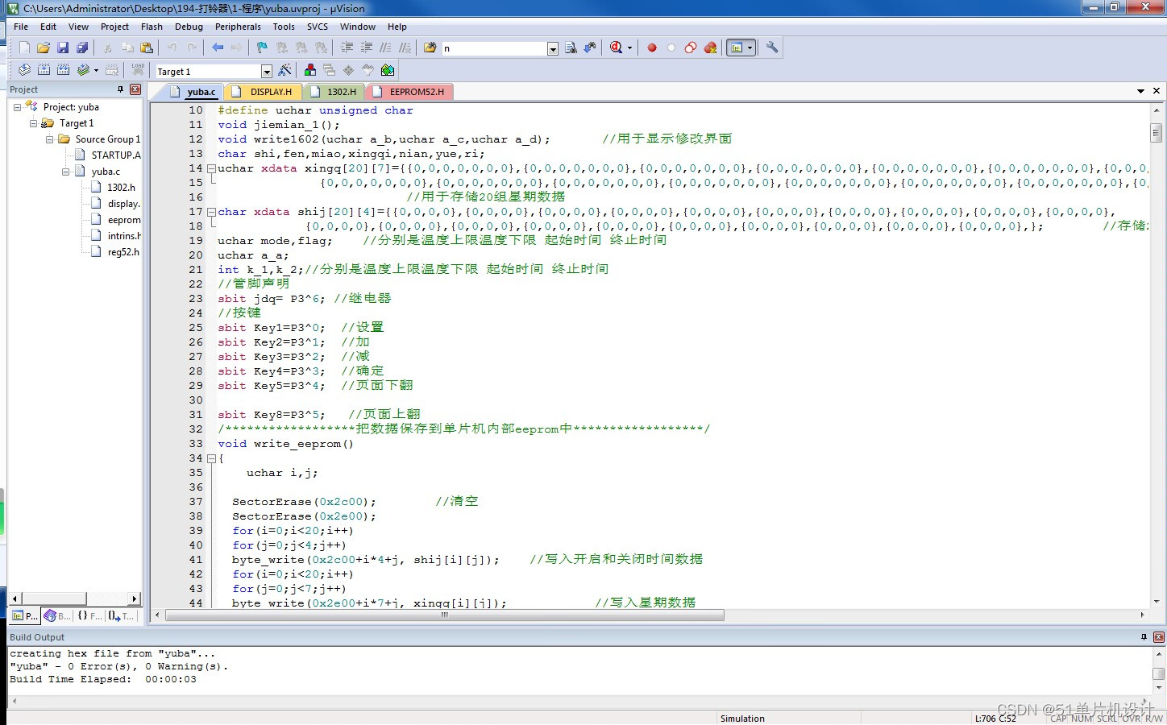The image size is (1167, 725).
Task: Fold the write_eeprom function at line 34
Action: 211,458
